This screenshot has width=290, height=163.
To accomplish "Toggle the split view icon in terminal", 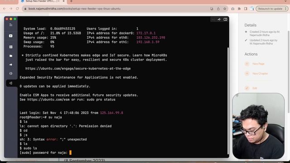I will [225, 19].
